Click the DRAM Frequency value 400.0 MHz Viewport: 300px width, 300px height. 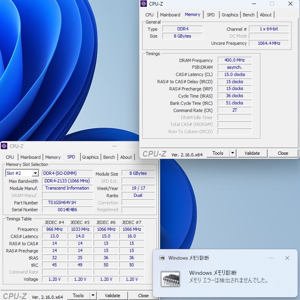(x=235, y=60)
